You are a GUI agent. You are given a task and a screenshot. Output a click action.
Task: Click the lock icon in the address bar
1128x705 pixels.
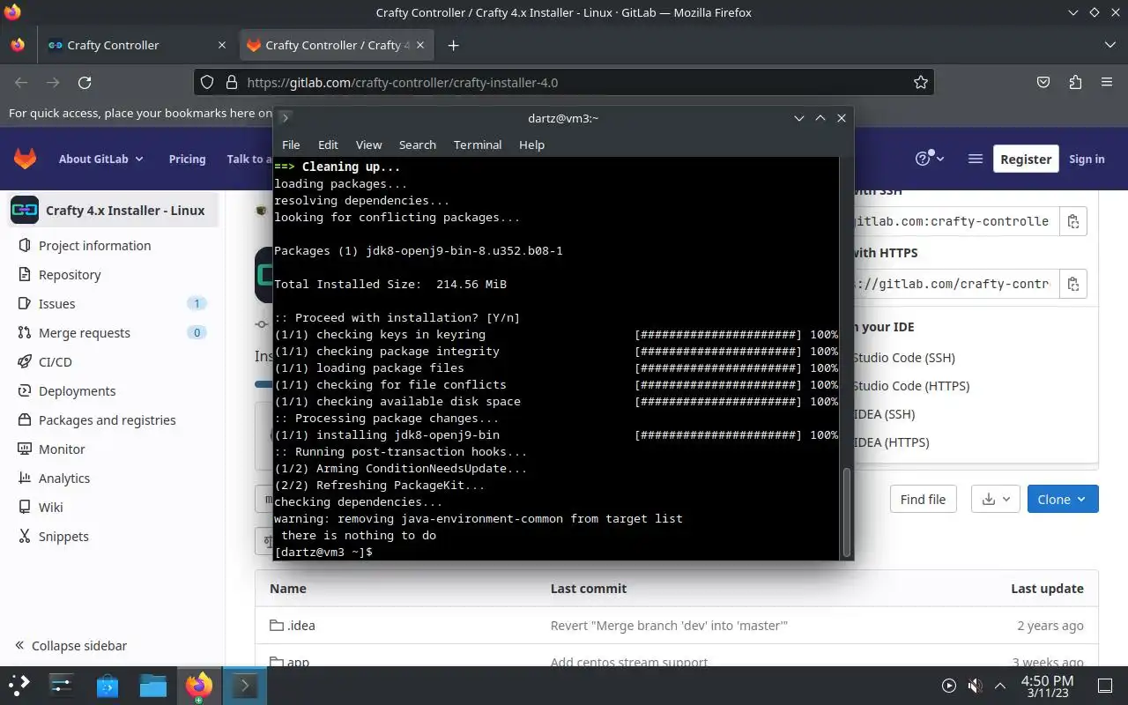coord(232,82)
